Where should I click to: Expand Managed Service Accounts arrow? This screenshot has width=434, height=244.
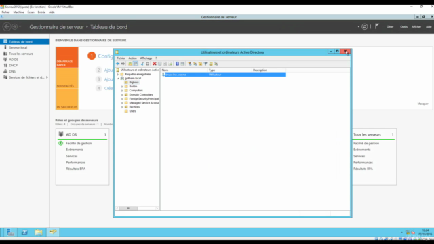[122, 103]
